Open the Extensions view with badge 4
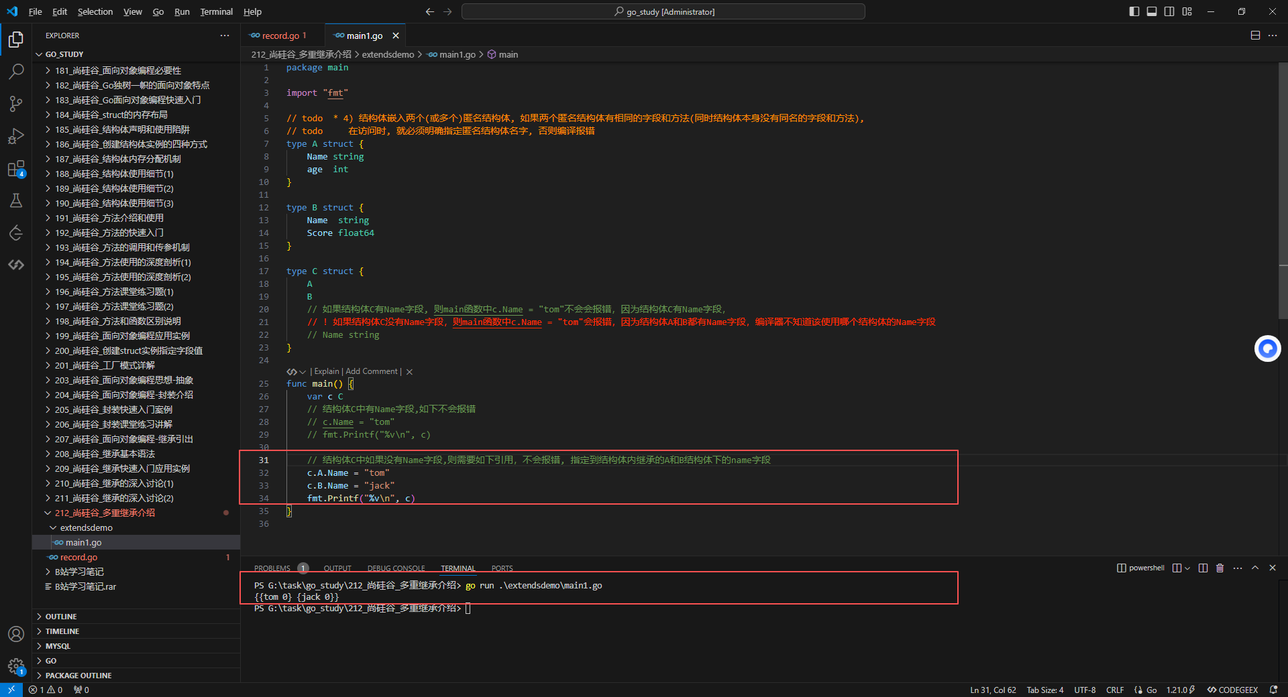The height and width of the screenshot is (697, 1288). tap(16, 168)
